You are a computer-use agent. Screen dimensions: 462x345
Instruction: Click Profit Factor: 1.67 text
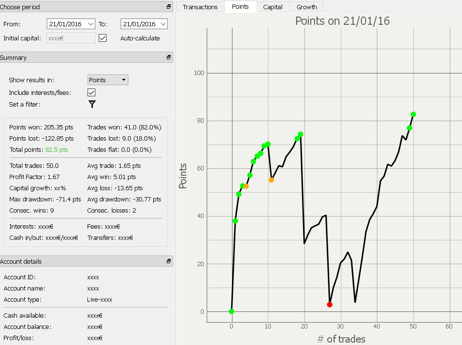coord(35,177)
